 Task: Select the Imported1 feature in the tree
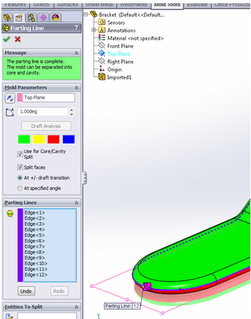[x=119, y=77]
